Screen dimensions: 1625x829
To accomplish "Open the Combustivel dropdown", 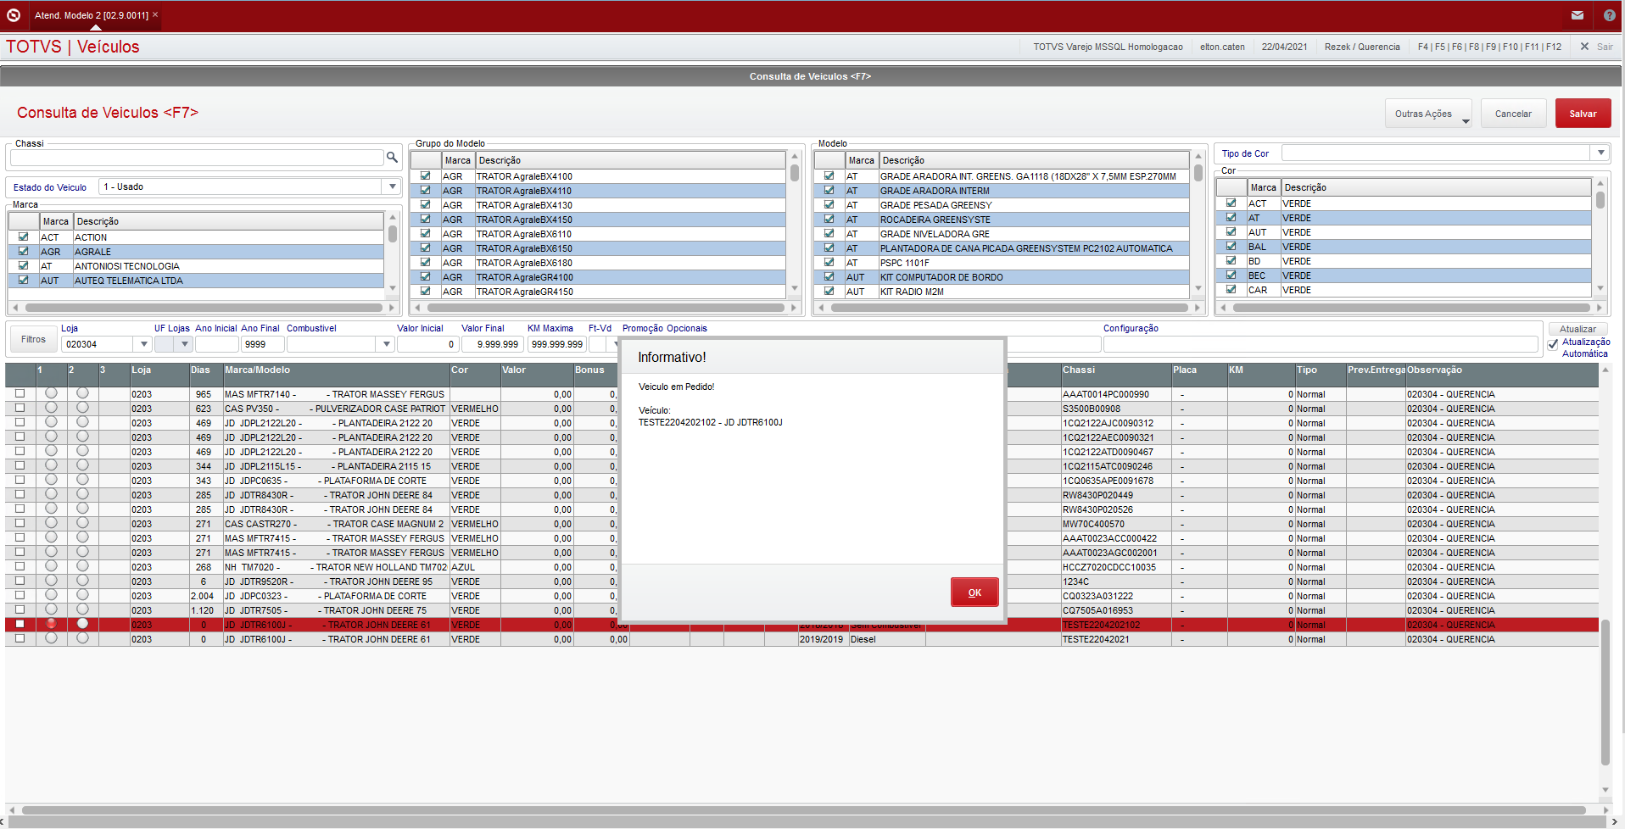I will [x=387, y=344].
